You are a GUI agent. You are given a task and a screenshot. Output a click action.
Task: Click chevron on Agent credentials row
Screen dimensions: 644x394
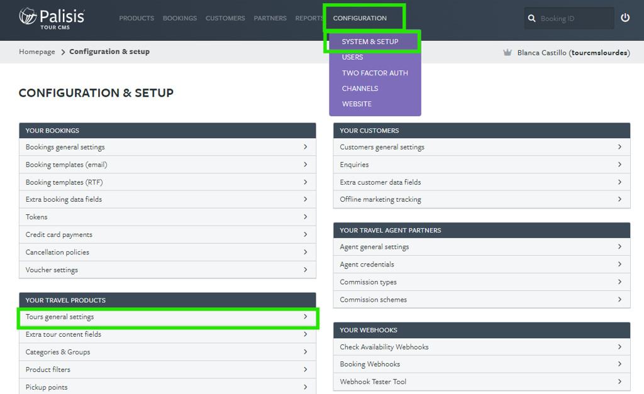619,264
